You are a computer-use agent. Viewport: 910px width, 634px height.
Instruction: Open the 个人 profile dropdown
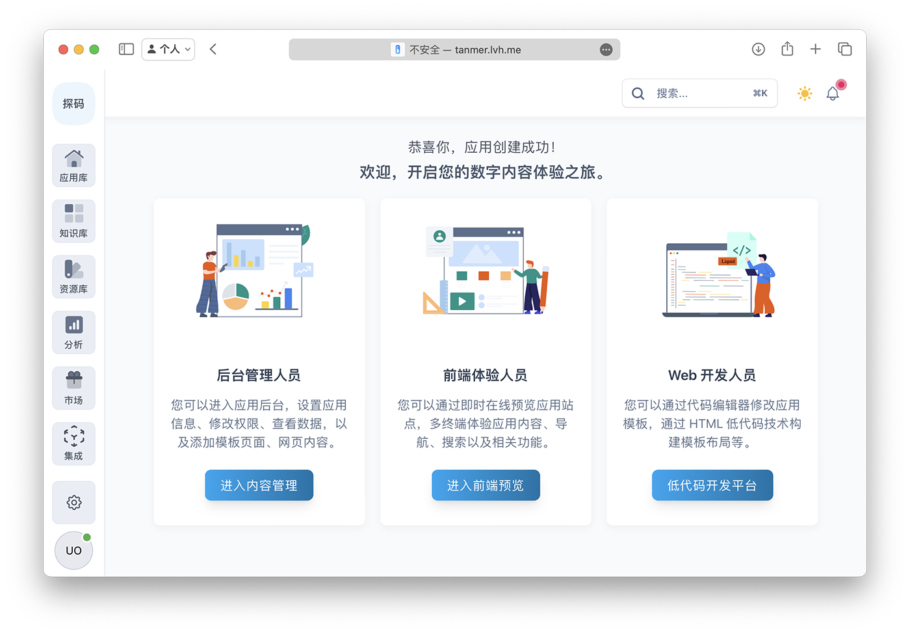tap(168, 49)
